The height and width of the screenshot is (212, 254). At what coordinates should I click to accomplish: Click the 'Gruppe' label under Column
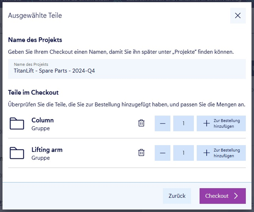click(x=41, y=128)
